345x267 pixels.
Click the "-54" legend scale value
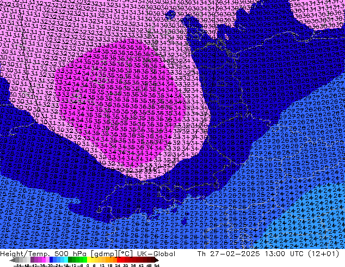tap(17, 266)
